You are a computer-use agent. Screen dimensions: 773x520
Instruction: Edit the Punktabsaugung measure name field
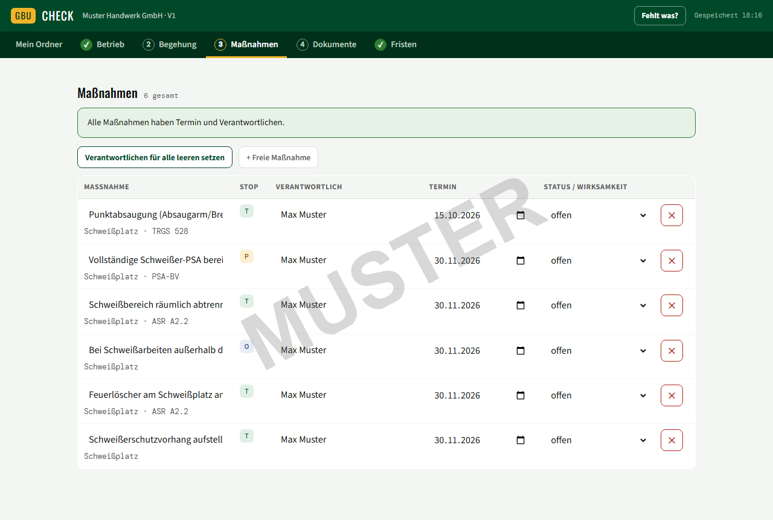156,215
